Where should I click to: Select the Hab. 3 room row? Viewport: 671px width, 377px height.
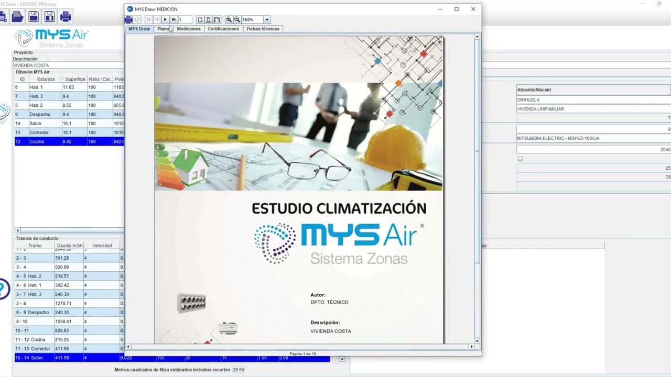(69, 96)
